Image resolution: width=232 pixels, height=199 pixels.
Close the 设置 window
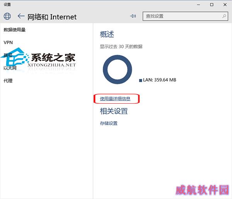[225, 5]
